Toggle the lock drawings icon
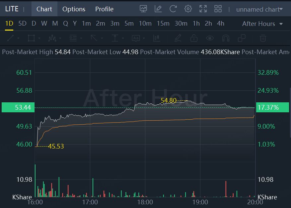The height and width of the screenshot is (208, 291). pos(194,38)
